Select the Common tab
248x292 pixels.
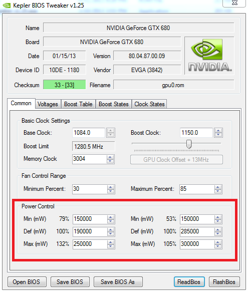click(x=21, y=103)
